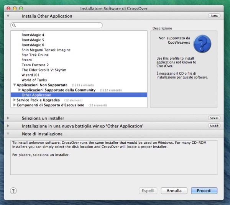This screenshot has height=205, width=230.
Task: Click the Service Pack e Upgrades label
Action: [x=38, y=100]
